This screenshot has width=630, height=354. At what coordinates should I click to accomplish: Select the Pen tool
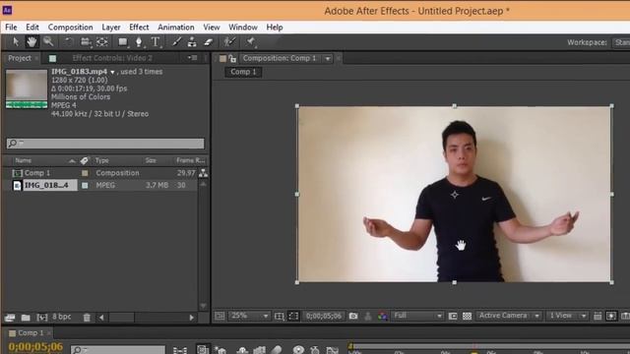tap(139, 41)
